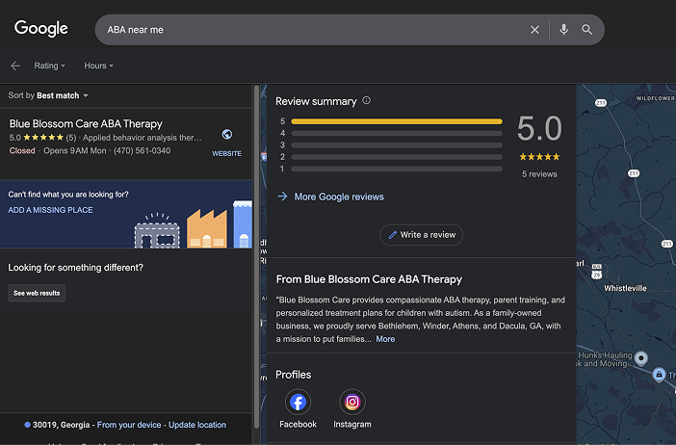The height and width of the screenshot is (445, 676).
Task: Click the gold stars under the 5.0 score
Action: pyautogui.click(x=539, y=157)
